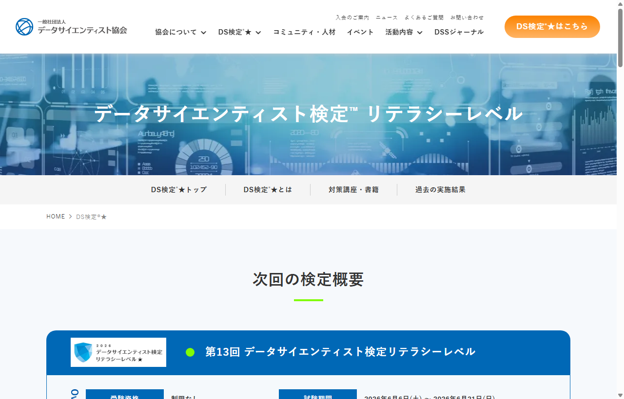Select the DS検定★トップ tab
Screen dimensions: 624x399
click(179, 190)
